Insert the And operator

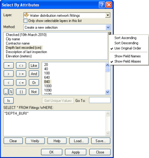(34, 74)
